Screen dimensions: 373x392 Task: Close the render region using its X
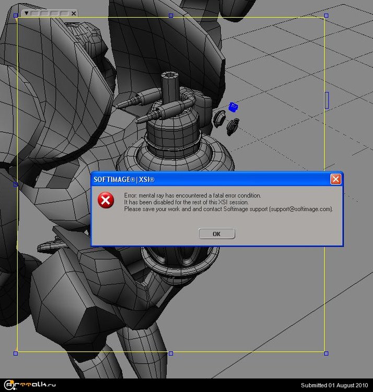tap(74, 13)
